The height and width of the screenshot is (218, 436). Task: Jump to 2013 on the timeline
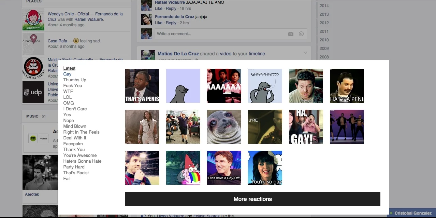pos(324,14)
